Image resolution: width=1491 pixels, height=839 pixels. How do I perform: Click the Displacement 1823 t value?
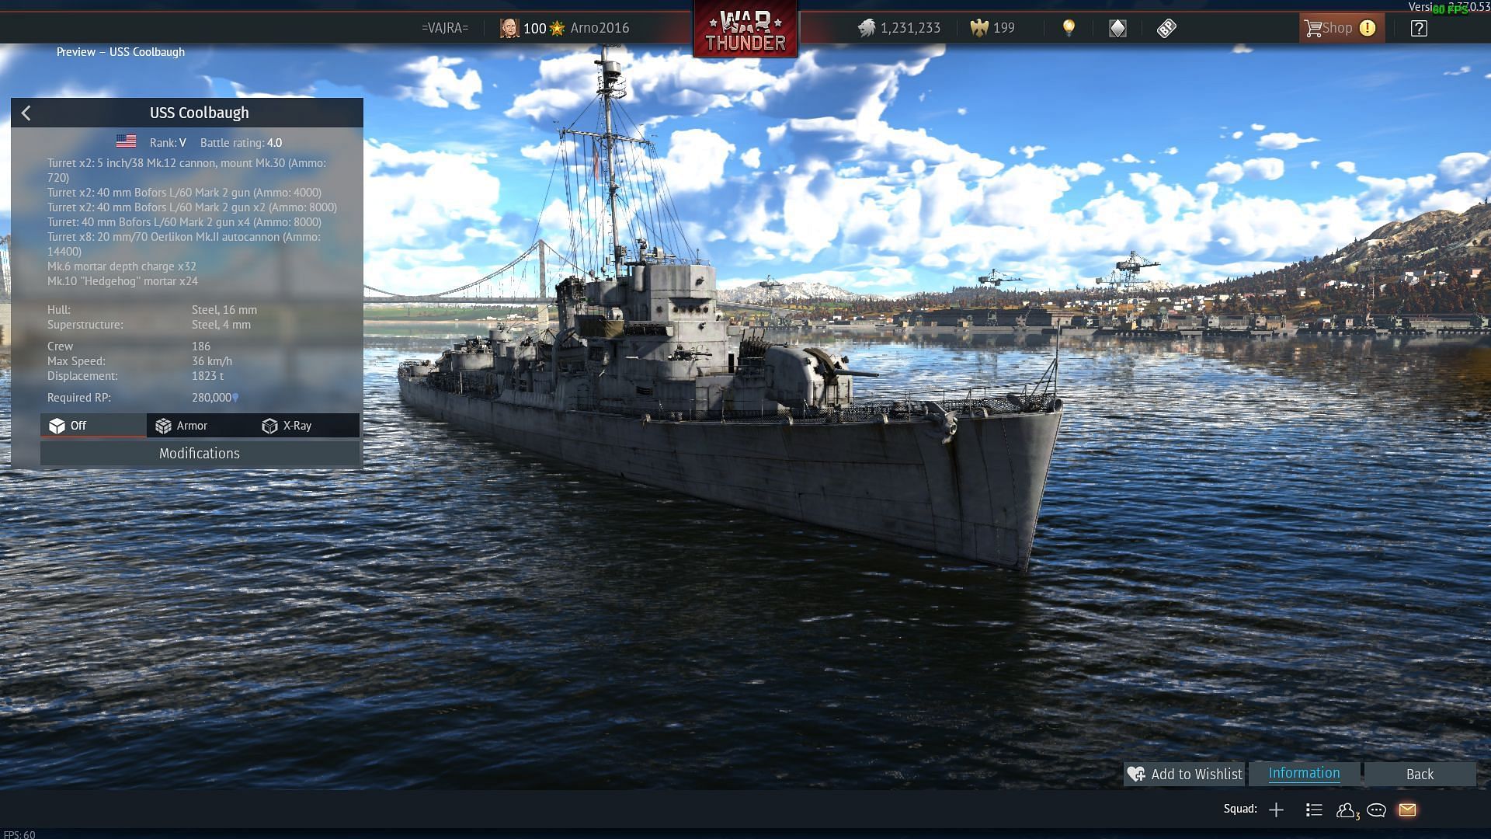(x=207, y=376)
